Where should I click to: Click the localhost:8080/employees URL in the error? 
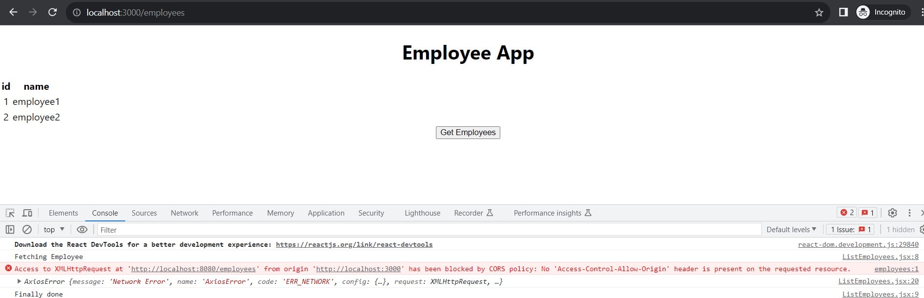point(193,269)
